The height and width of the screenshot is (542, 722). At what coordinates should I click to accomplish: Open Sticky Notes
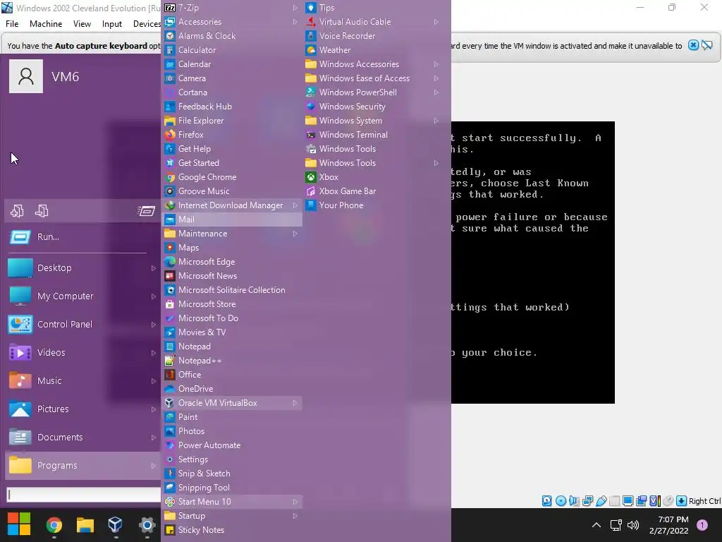point(231,529)
